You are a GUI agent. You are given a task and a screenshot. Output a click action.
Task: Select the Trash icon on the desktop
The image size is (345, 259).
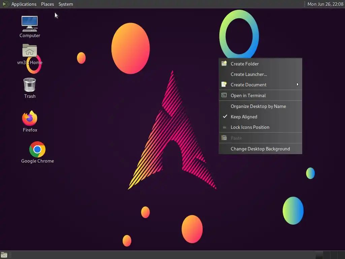coord(30,85)
